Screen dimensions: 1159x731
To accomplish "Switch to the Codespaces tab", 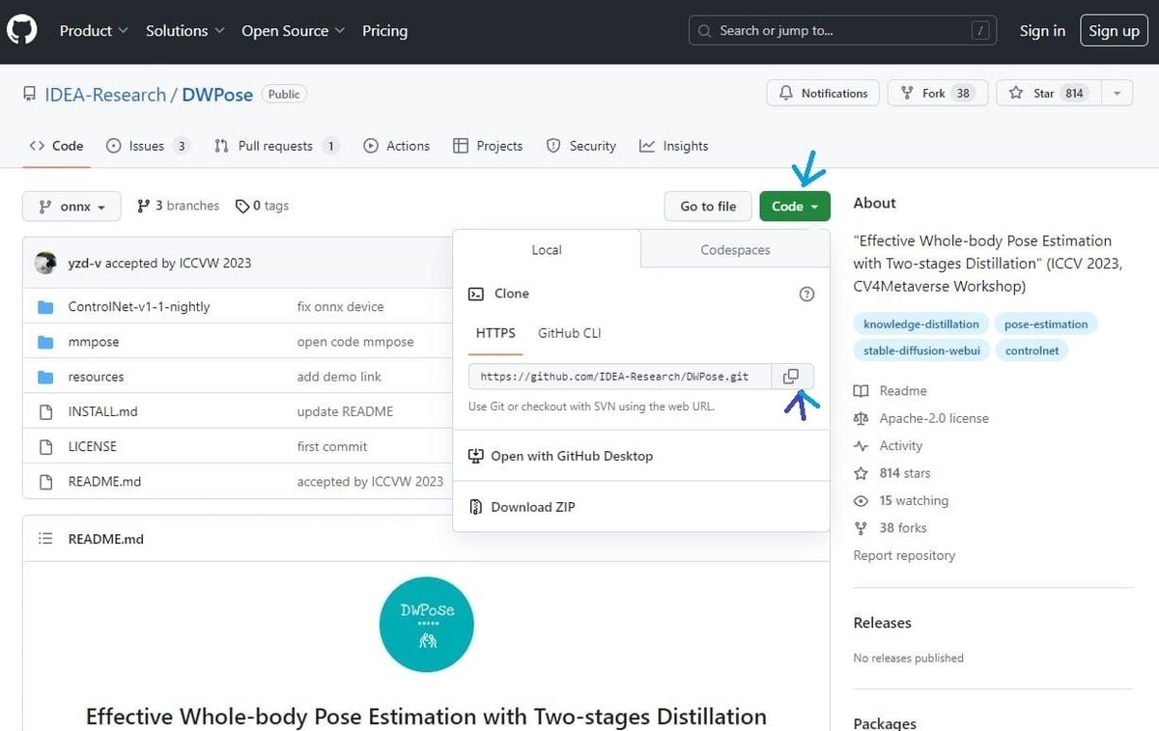I will (x=735, y=250).
